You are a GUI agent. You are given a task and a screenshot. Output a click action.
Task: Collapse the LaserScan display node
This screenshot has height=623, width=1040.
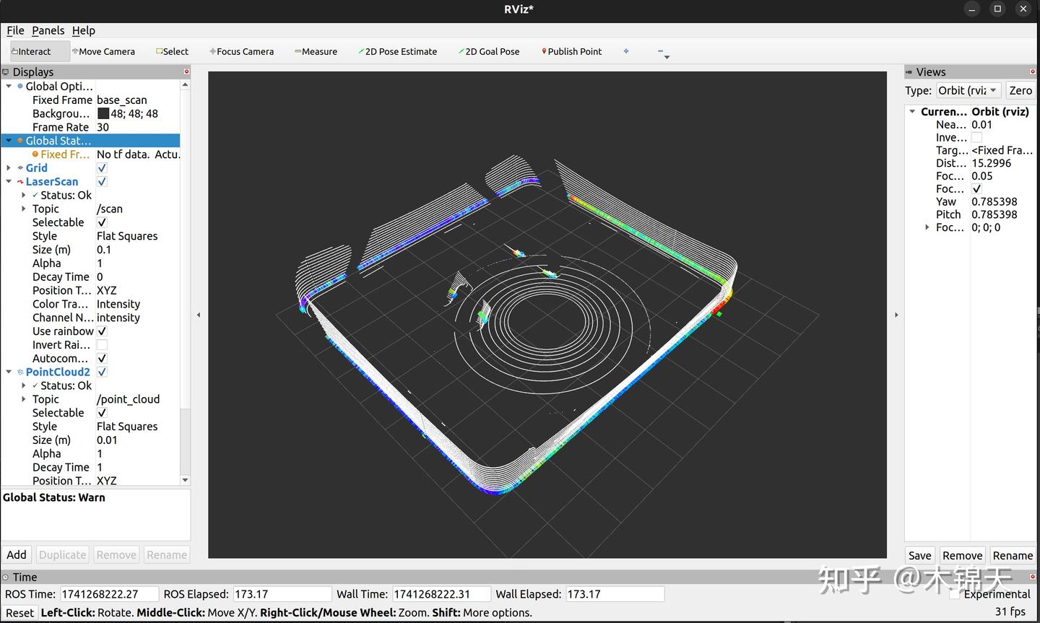(9, 182)
